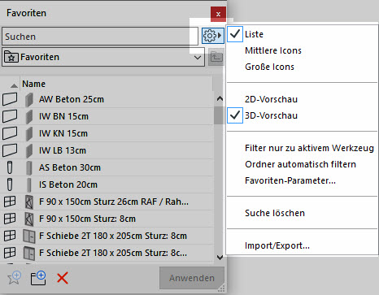Viewport: 379px width, 295px height.
Task: Click the folder-up navigation icon
Action: click(216, 57)
